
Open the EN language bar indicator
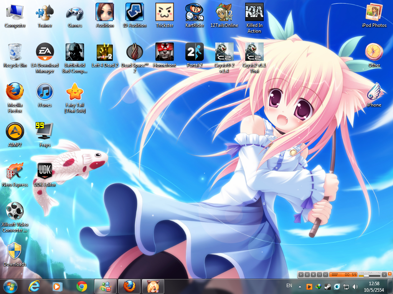pos(289,286)
